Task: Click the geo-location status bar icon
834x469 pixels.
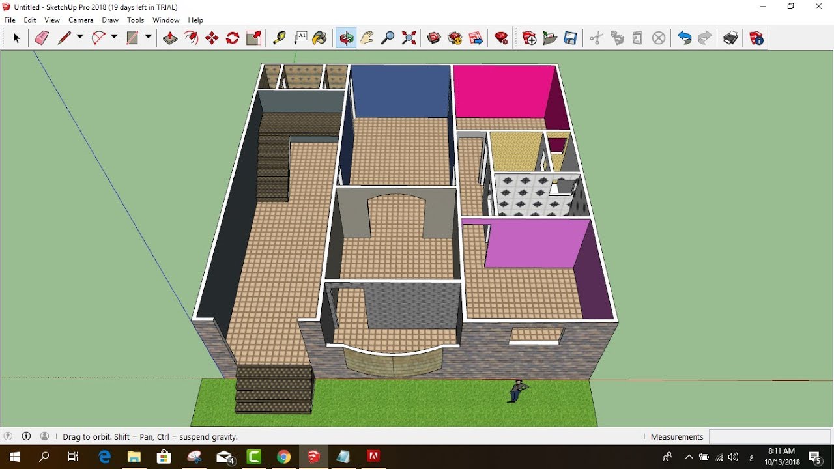Action: pos(8,436)
